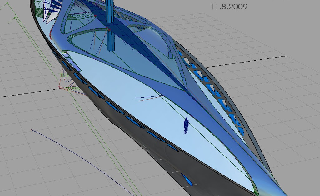Click the green dimension label ending in 5792
Screen dimensions: 320x196
point(73,89)
